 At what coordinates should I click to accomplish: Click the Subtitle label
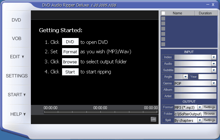[168, 70]
